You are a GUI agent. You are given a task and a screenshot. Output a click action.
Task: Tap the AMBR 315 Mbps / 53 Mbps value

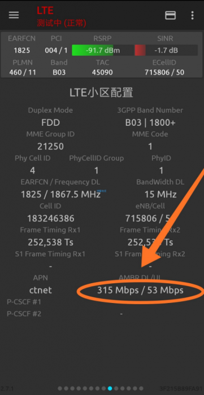140,291
